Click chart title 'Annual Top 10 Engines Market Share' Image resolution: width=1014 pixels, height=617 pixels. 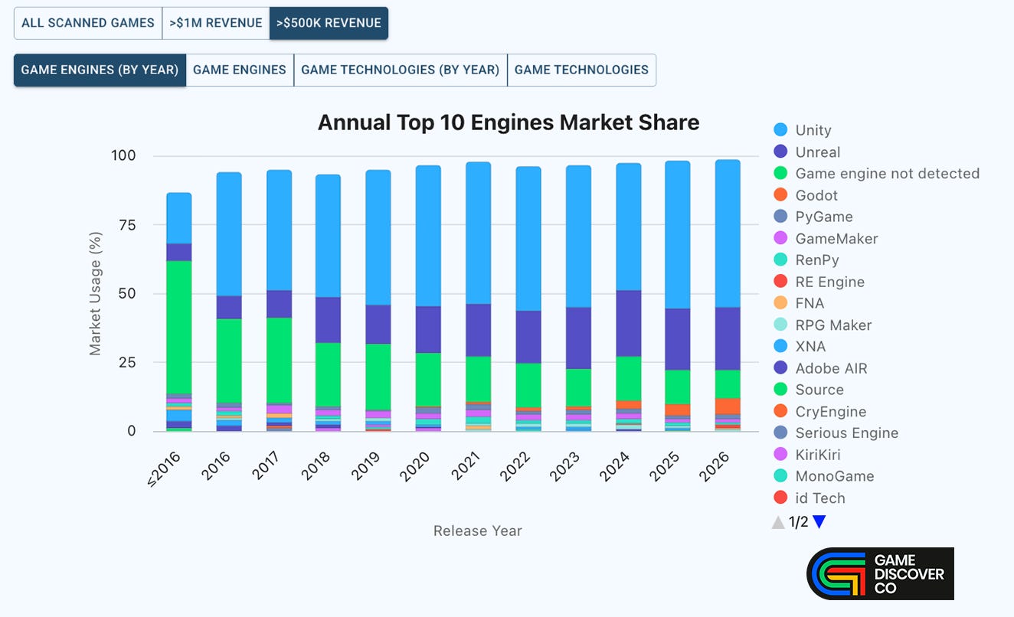(509, 122)
